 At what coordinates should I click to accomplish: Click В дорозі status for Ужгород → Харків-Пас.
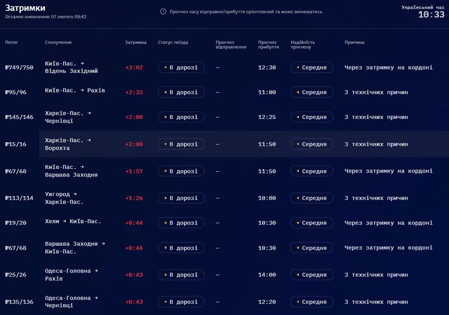[181, 198]
